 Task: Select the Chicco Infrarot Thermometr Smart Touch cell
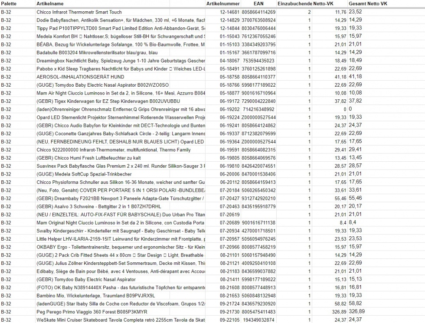click(79, 12)
